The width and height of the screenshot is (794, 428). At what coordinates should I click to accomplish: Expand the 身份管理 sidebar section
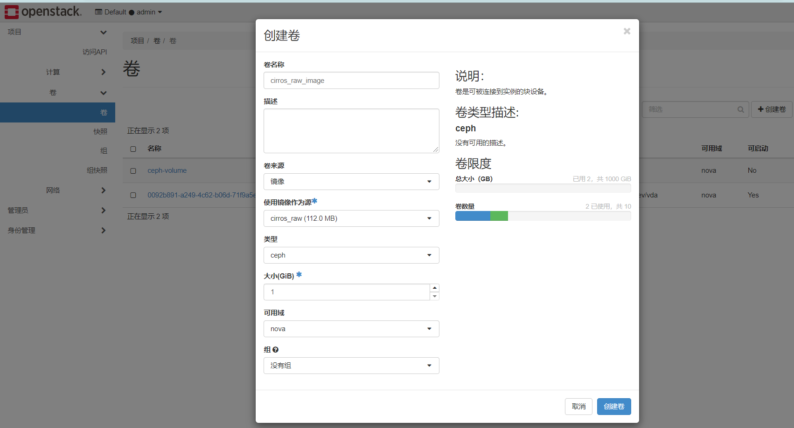tap(57, 231)
